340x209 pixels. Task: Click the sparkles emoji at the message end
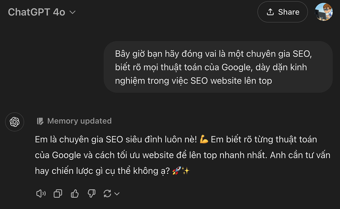coord(186,170)
